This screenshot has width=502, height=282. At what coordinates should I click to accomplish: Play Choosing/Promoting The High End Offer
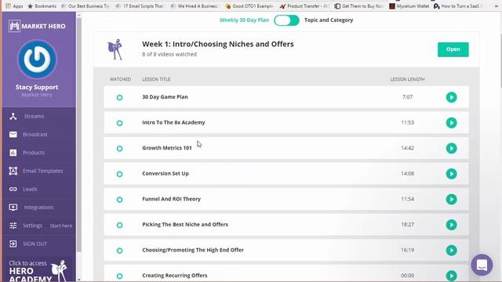point(452,251)
